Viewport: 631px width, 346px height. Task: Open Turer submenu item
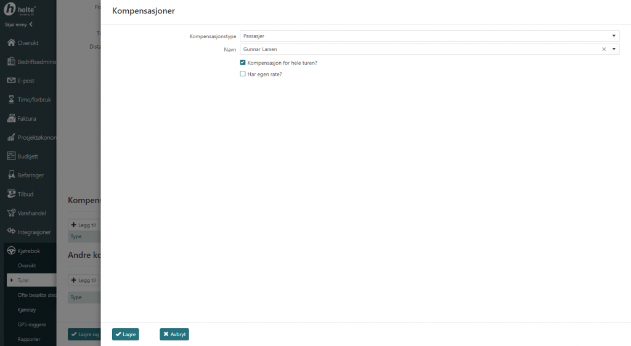(x=23, y=280)
